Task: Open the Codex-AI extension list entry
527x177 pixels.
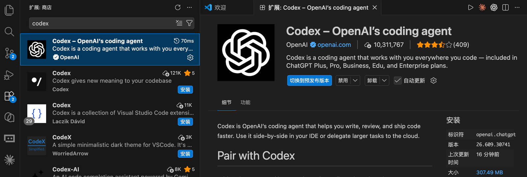Action: coord(110,170)
